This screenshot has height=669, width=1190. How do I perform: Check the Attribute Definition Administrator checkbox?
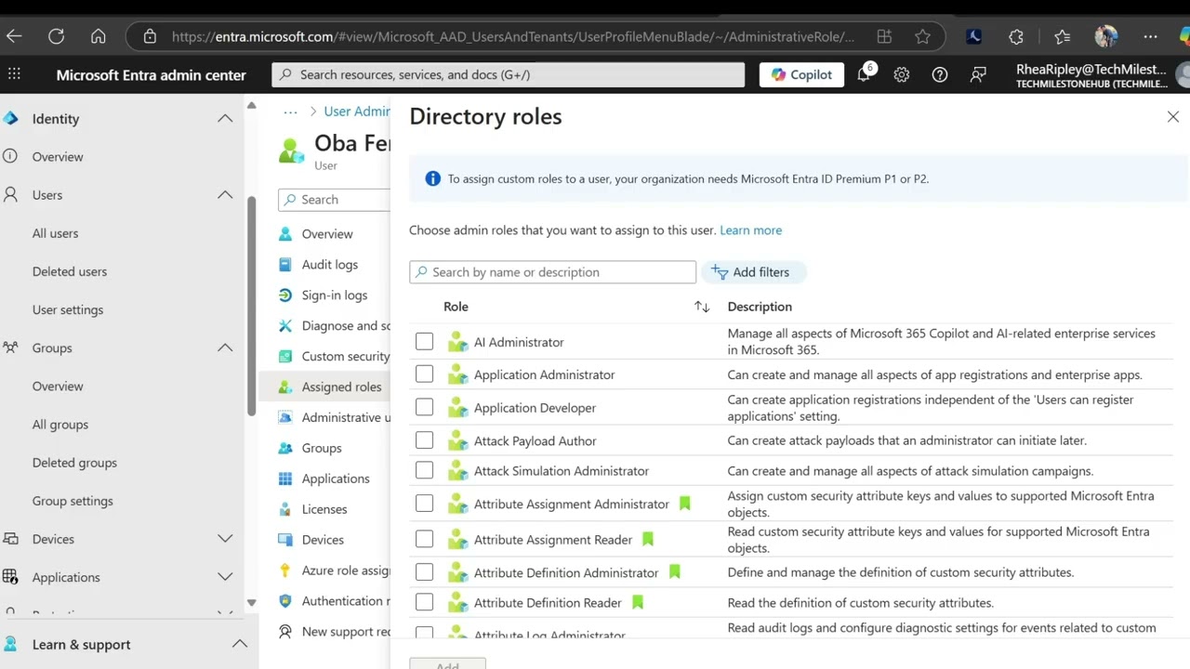tap(424, 572)
